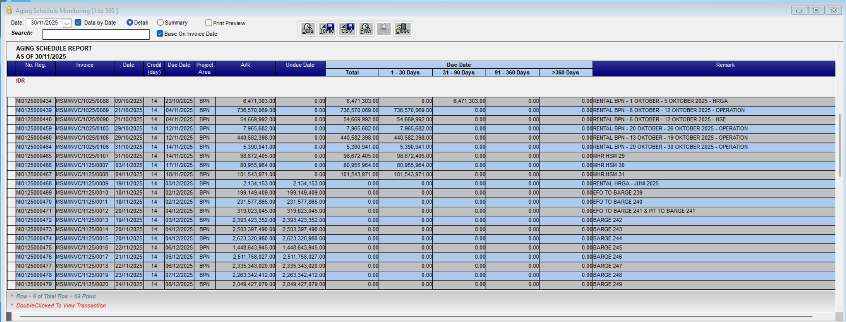Click the remark MHR HSM 31
846x322 pixels.
coord(609,174)
